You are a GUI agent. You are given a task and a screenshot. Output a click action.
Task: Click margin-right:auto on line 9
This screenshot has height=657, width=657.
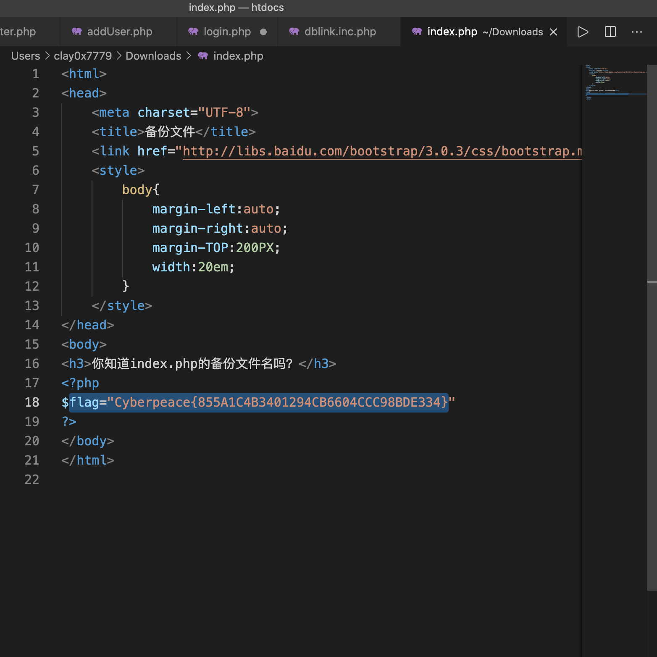click(x=220, y=228)
